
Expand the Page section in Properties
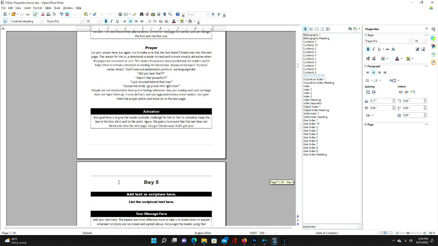tap(365, 125)
